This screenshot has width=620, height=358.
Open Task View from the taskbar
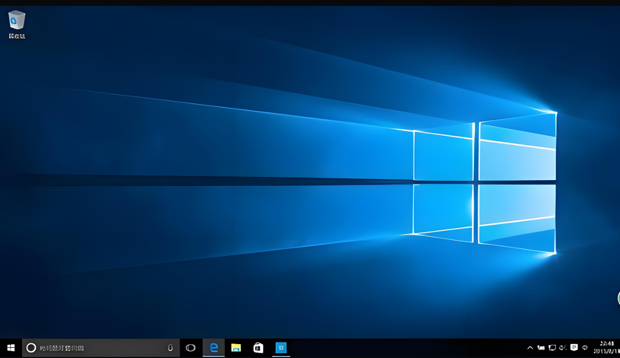(191, 348)
